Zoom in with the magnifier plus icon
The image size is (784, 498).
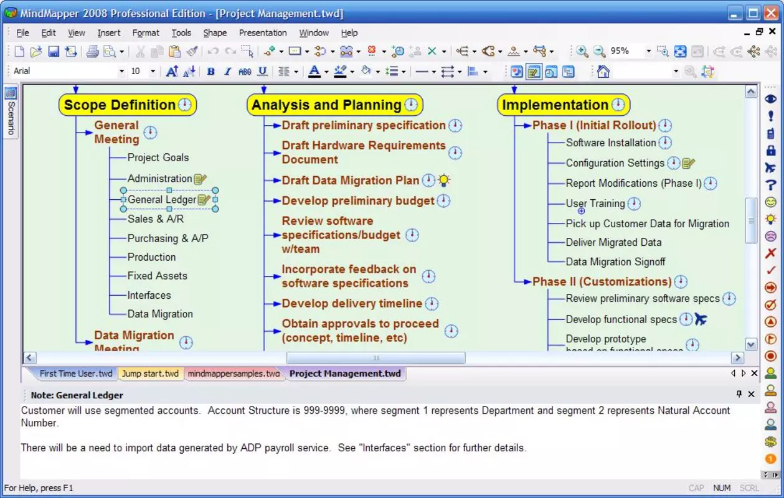[582, 52]
